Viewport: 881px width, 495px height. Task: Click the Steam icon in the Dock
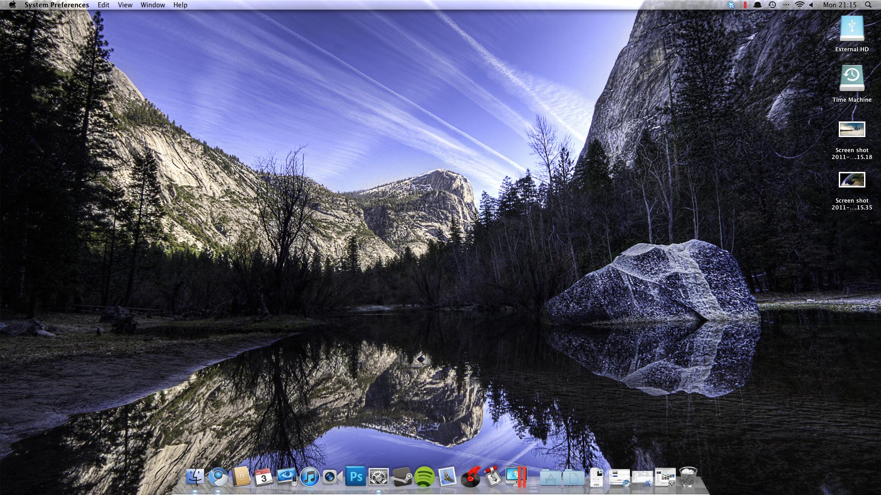401,477
